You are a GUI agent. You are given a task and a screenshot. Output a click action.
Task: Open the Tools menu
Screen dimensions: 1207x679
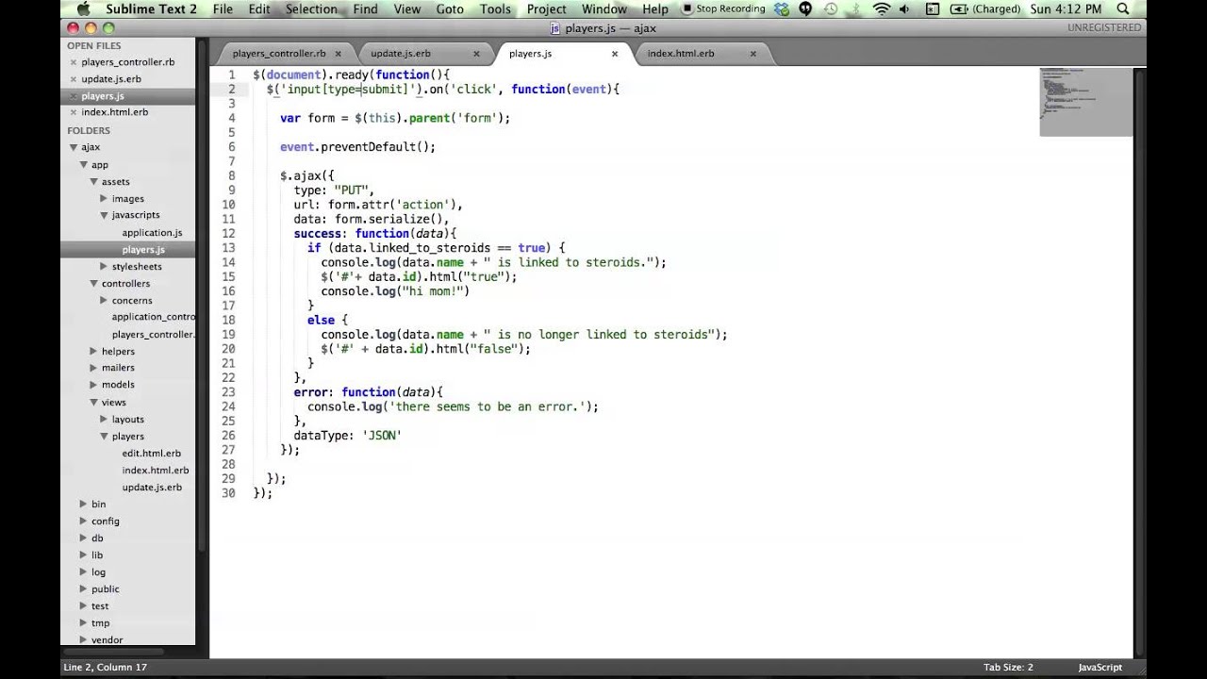click(495, 9)
